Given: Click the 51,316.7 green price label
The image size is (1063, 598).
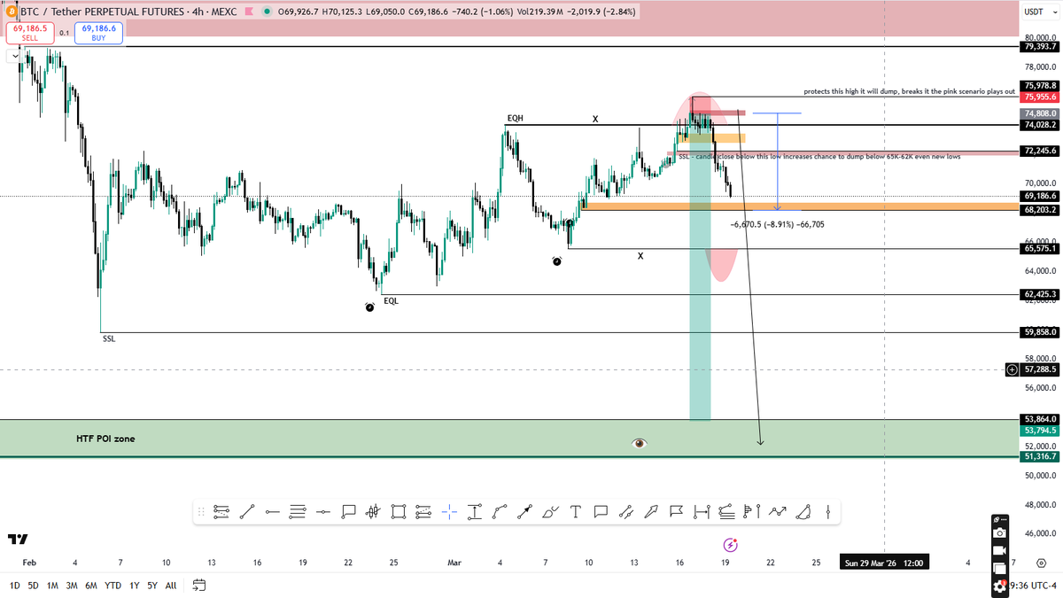Looking at the screenshot, I should (1039, 457).
